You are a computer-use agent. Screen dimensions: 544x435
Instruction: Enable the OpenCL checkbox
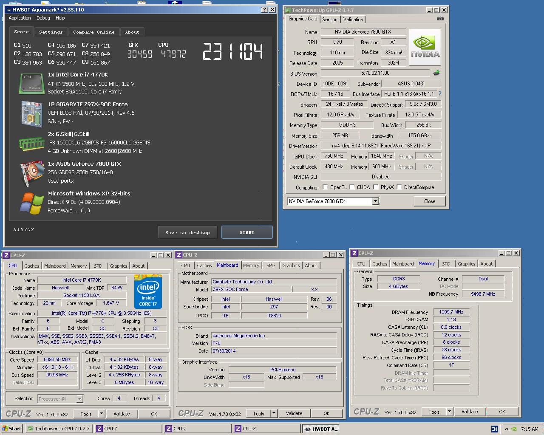[x=325, y=187]
